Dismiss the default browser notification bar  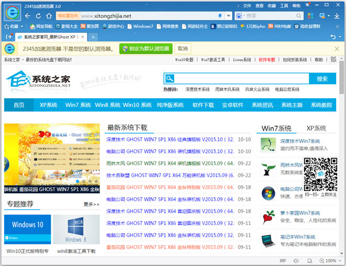click(x=337, y=49)
